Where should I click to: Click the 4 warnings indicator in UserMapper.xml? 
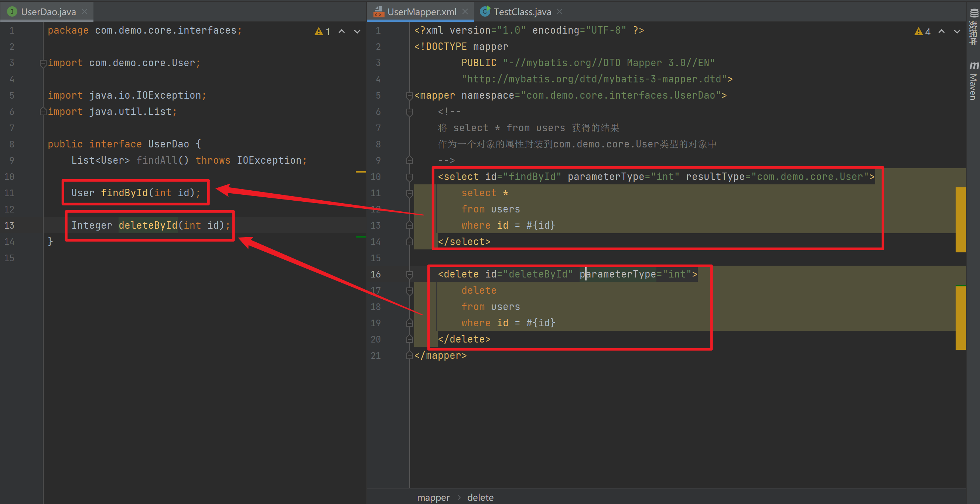click(x=922, y=32)
